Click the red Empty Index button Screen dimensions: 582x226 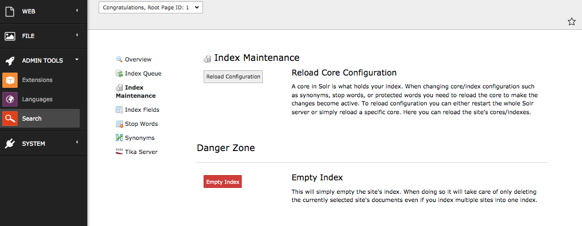point(223,182)
